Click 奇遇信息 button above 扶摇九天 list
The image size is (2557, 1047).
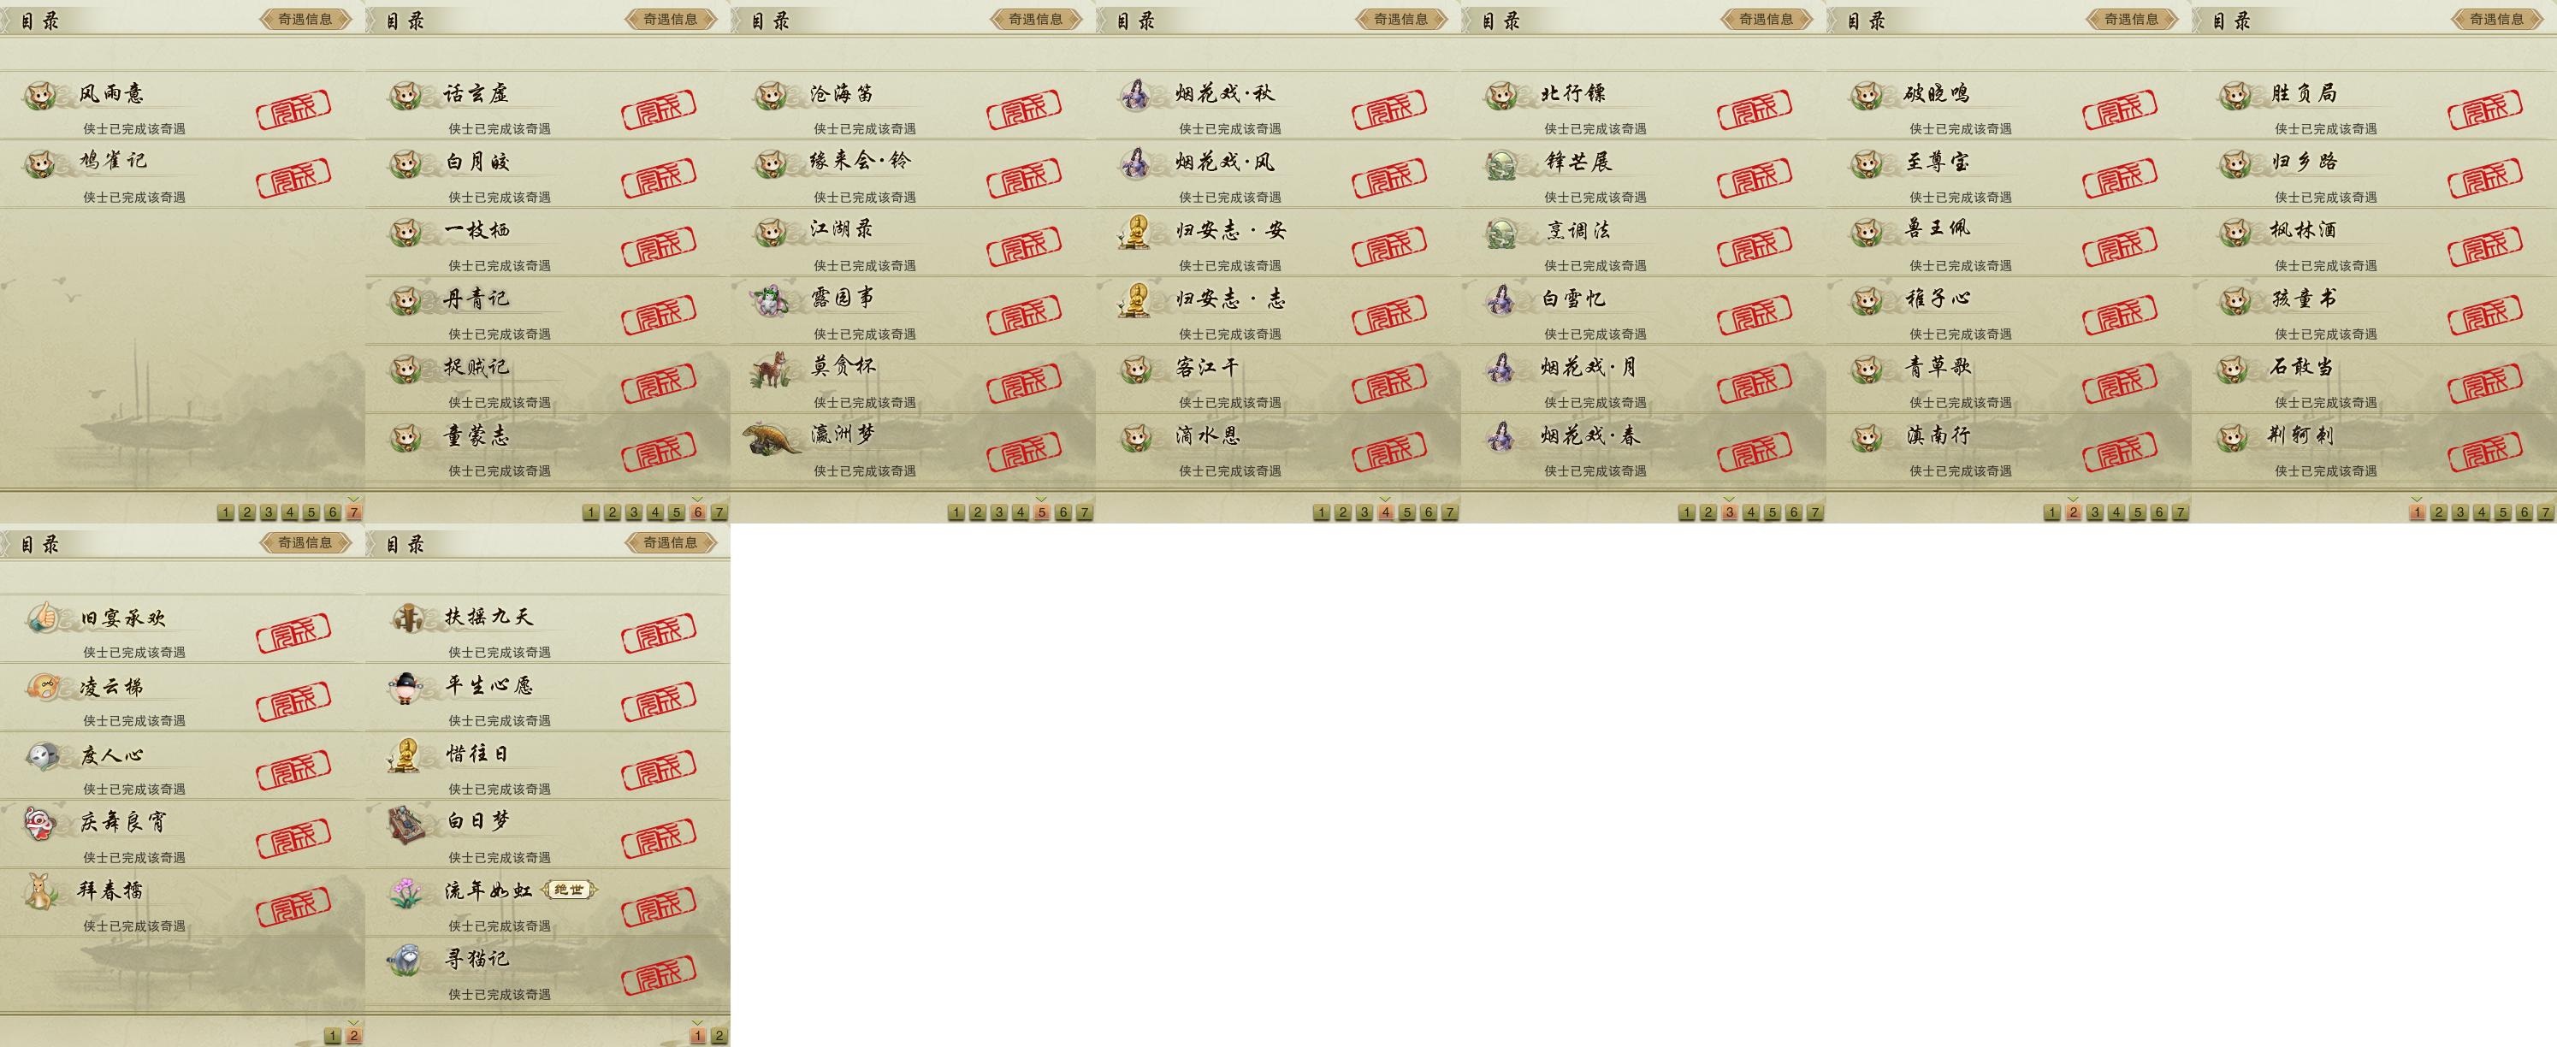(x=671, y=543)
